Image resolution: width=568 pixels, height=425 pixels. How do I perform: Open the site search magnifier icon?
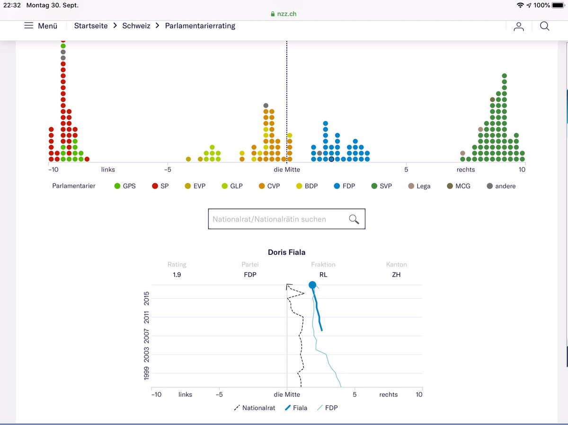click(x=545, y=26)
